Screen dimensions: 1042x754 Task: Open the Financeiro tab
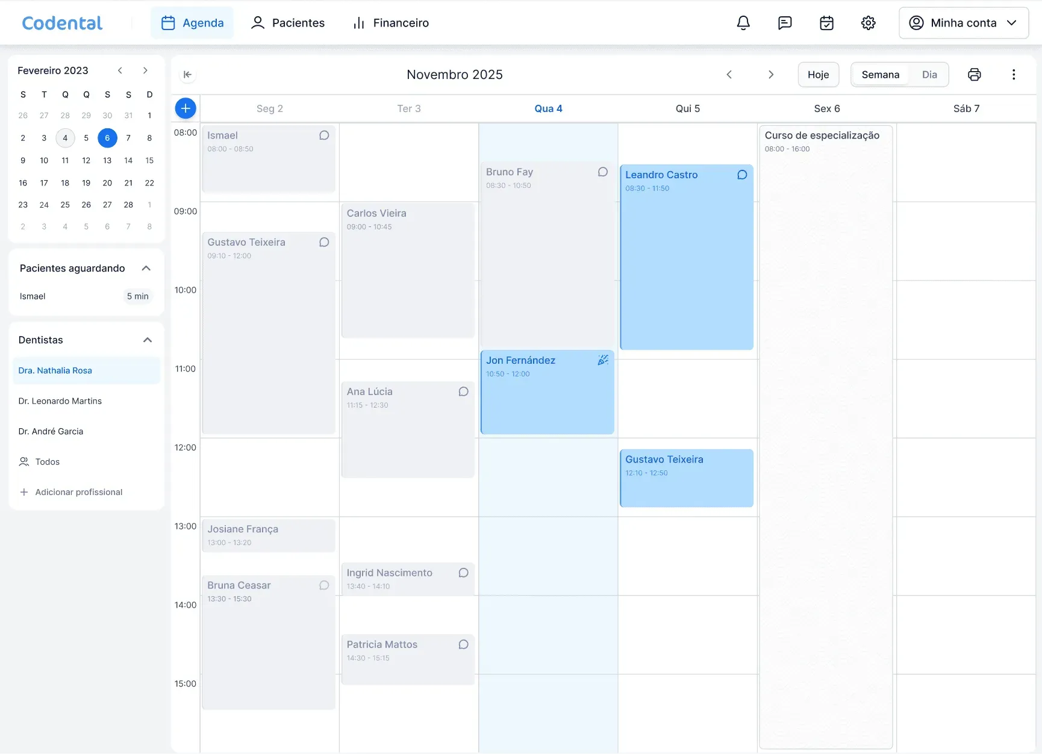[390, 23]
